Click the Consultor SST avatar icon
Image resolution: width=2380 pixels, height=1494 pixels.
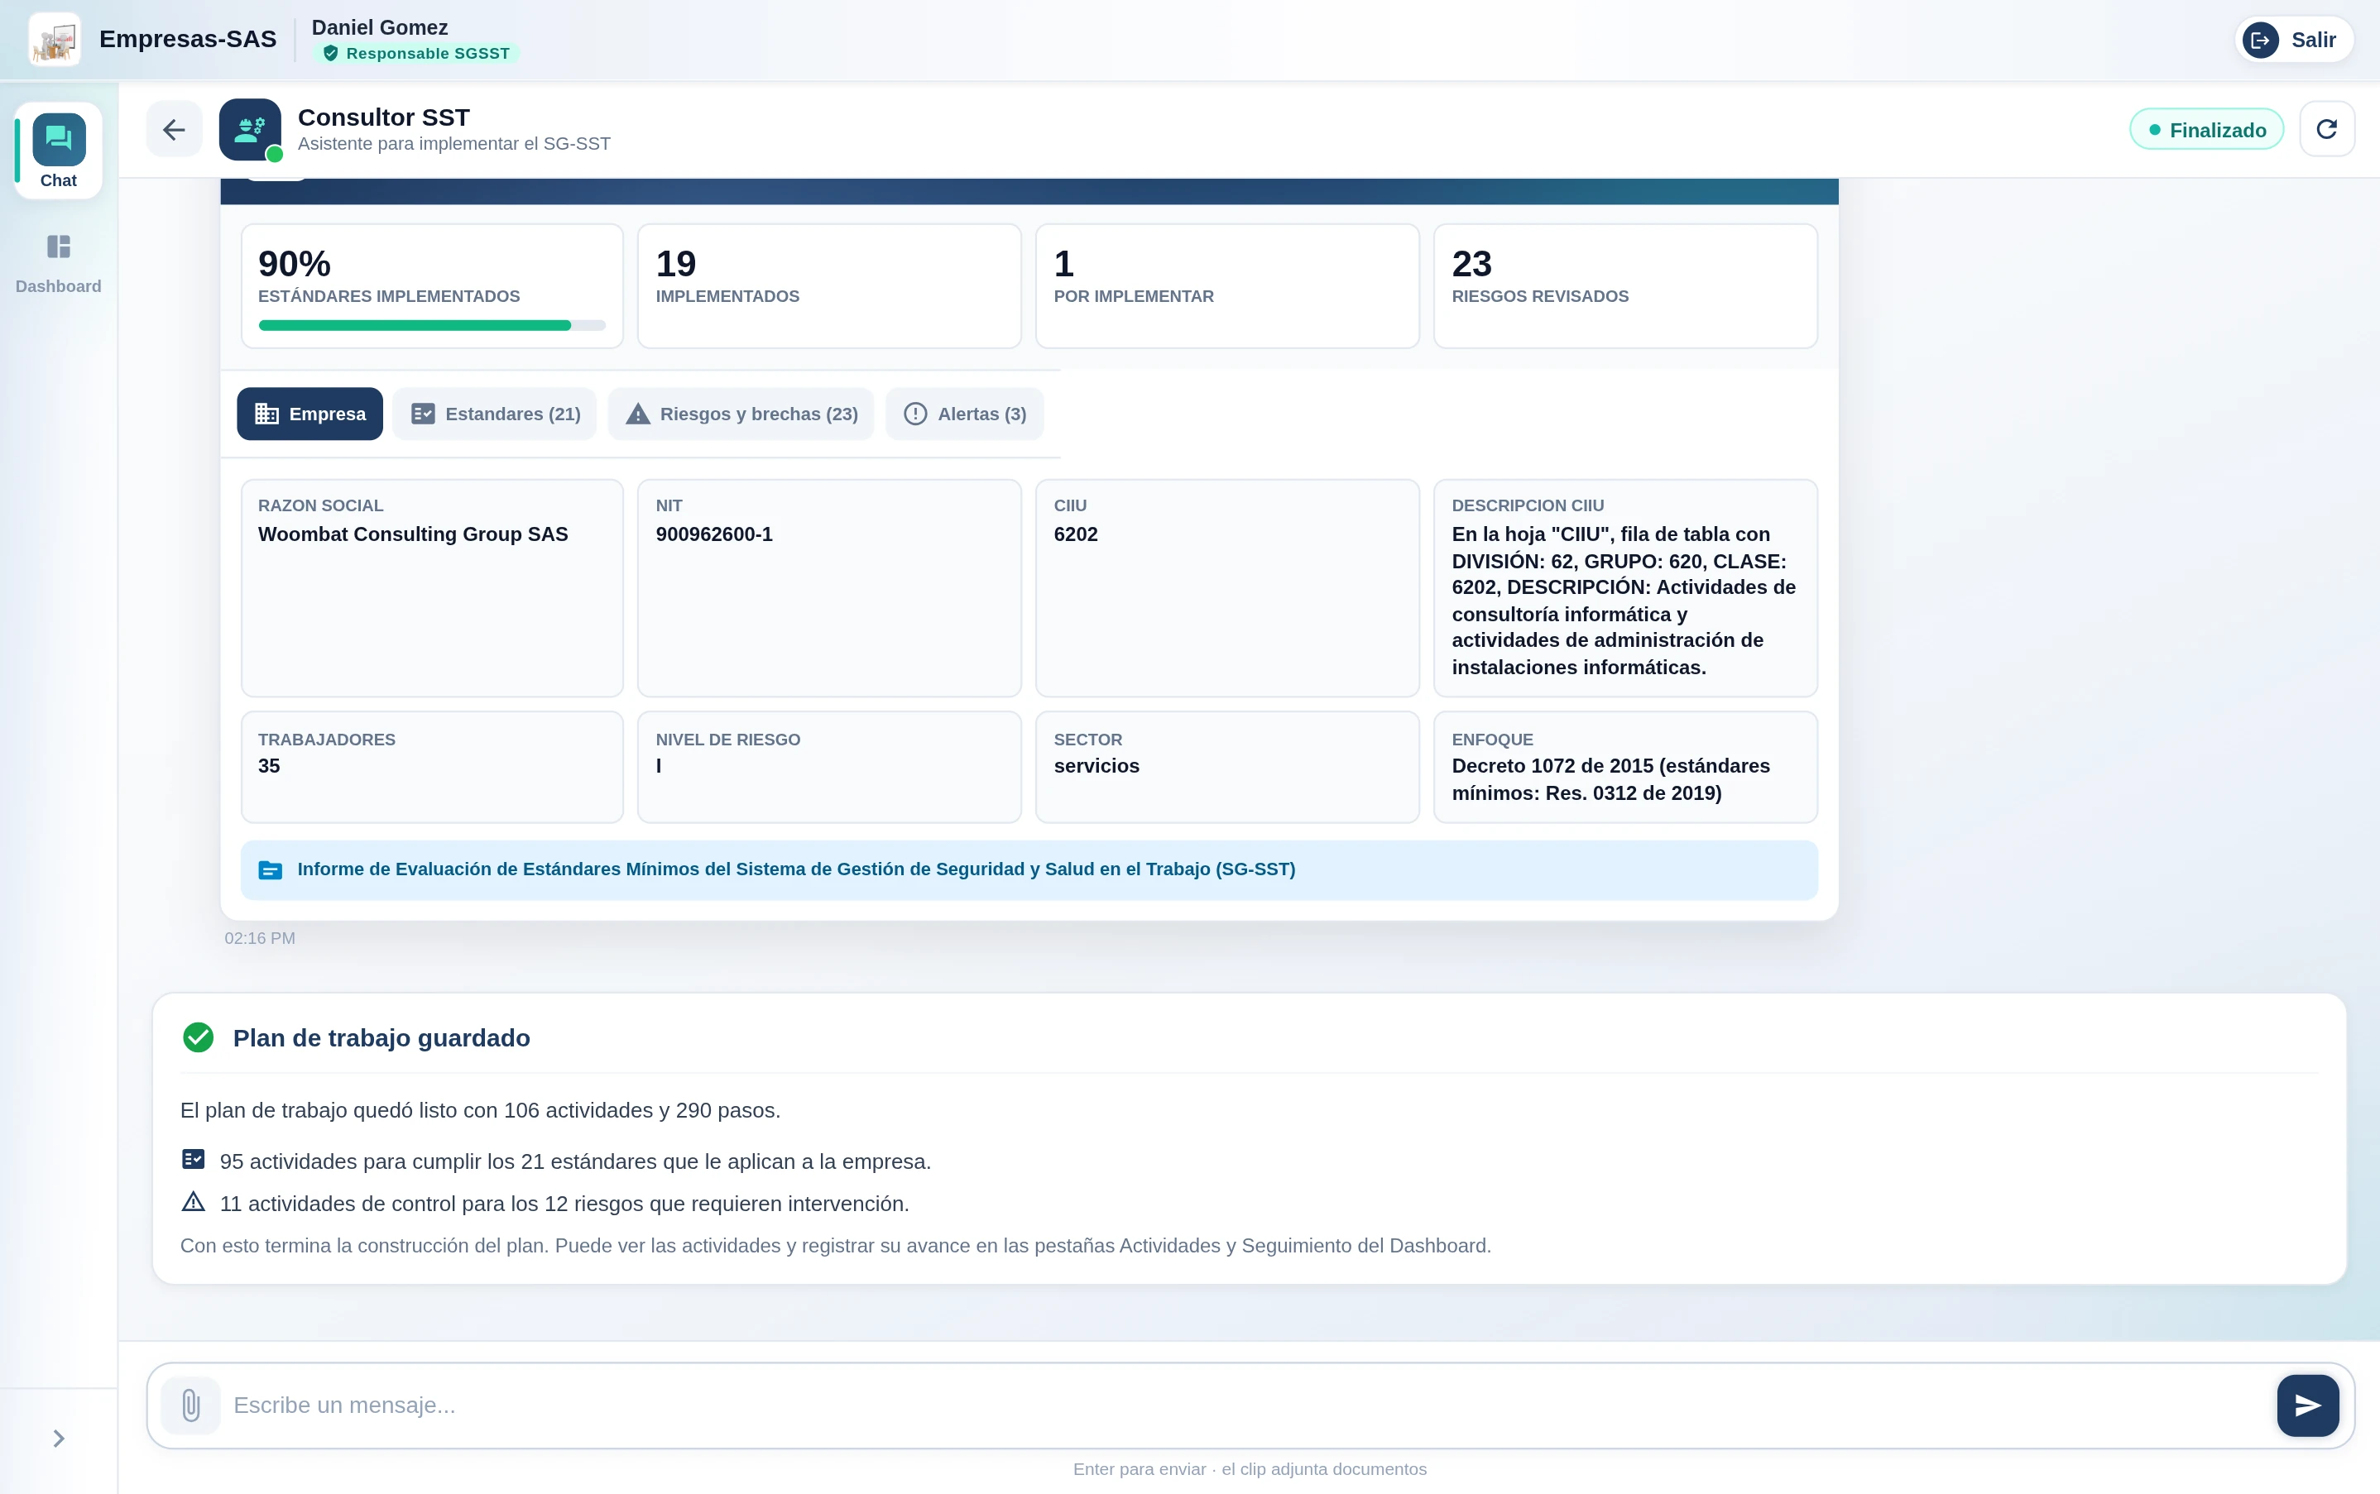pyautogui.click(x=250, y=129)
